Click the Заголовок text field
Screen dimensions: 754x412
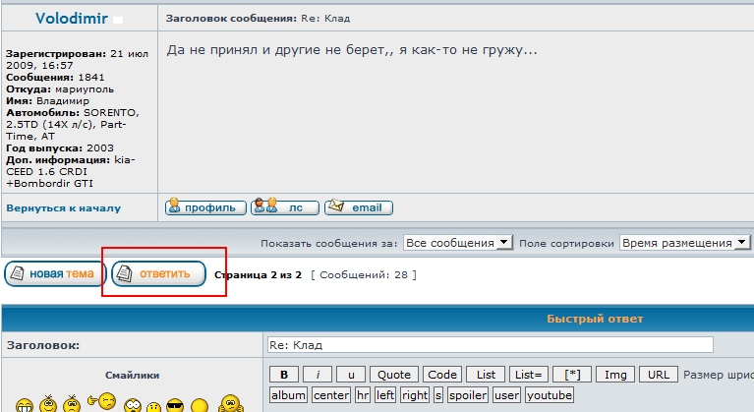(490, 345)
